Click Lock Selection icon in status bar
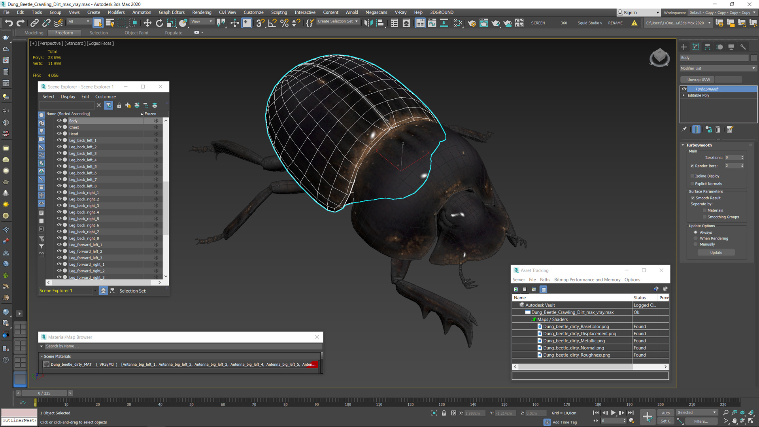 (x=444, y=413)
